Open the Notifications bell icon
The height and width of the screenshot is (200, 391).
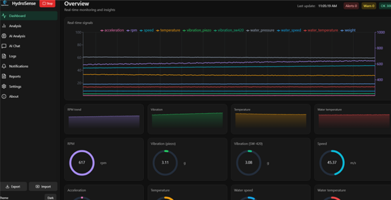4,66
